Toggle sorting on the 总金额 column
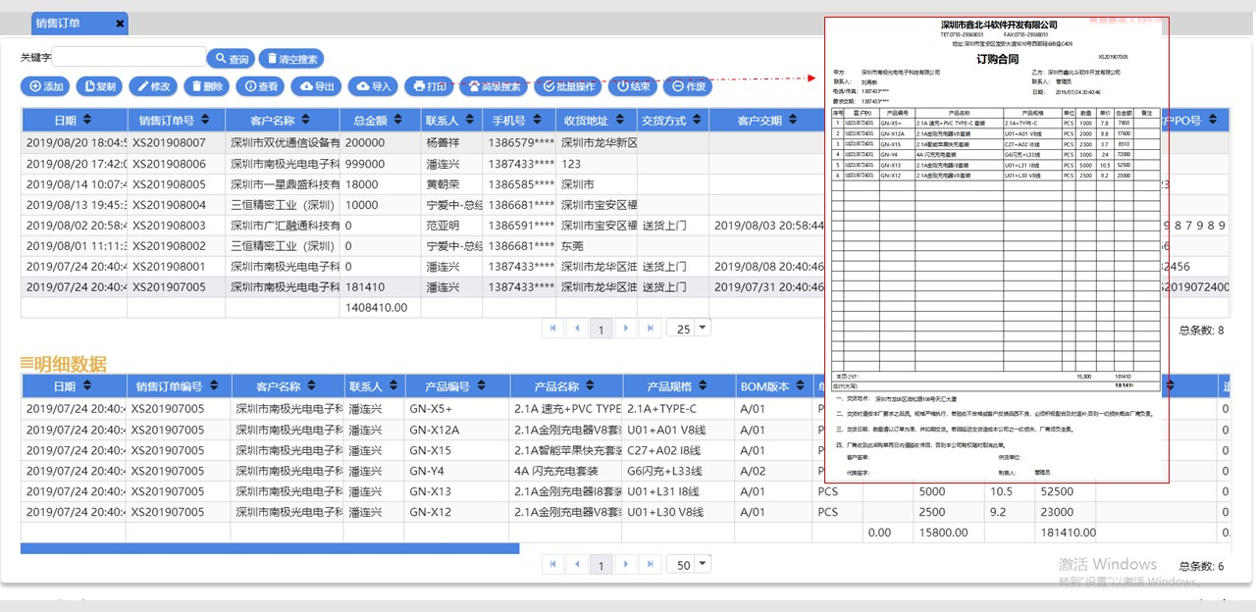1256x612 pixels. 379,119
